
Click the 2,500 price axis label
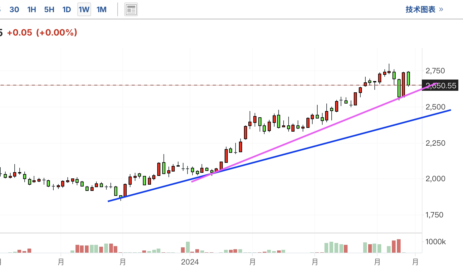coord(435,107)
